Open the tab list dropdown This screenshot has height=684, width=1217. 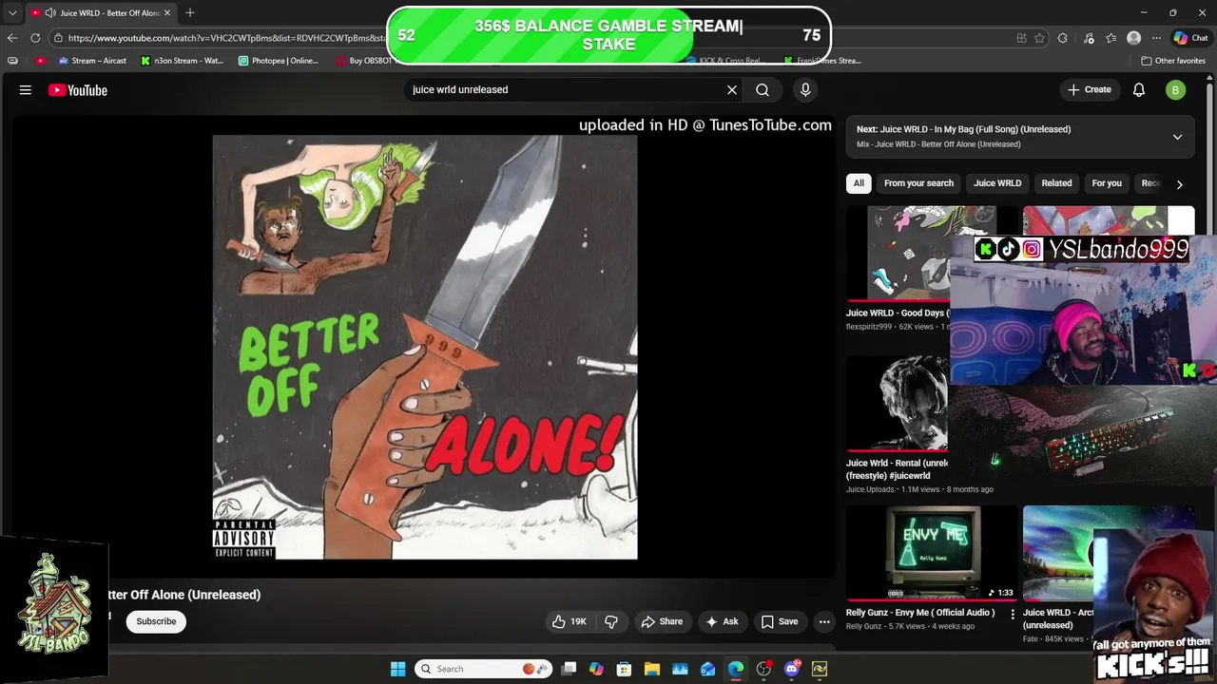click(x=12, y=12)
